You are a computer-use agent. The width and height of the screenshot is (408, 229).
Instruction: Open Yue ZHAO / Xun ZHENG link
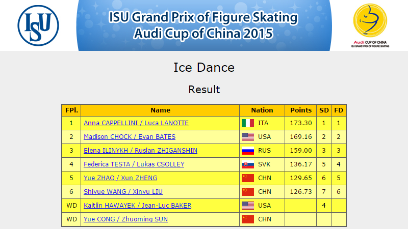tap(120, 178)
